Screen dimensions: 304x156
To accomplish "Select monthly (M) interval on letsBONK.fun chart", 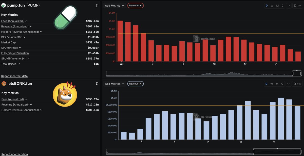I will click(277, 84).
